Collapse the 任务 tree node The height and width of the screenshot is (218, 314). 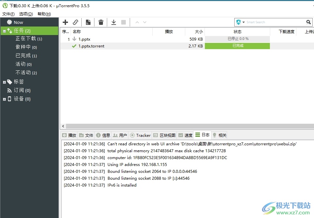[x=4, y=31]
